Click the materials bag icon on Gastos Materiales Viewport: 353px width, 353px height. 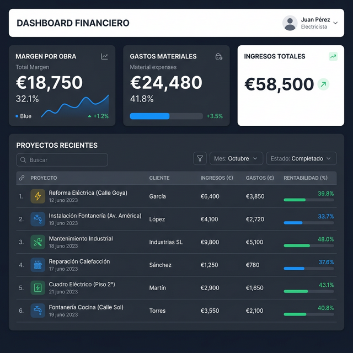(218, 56)
